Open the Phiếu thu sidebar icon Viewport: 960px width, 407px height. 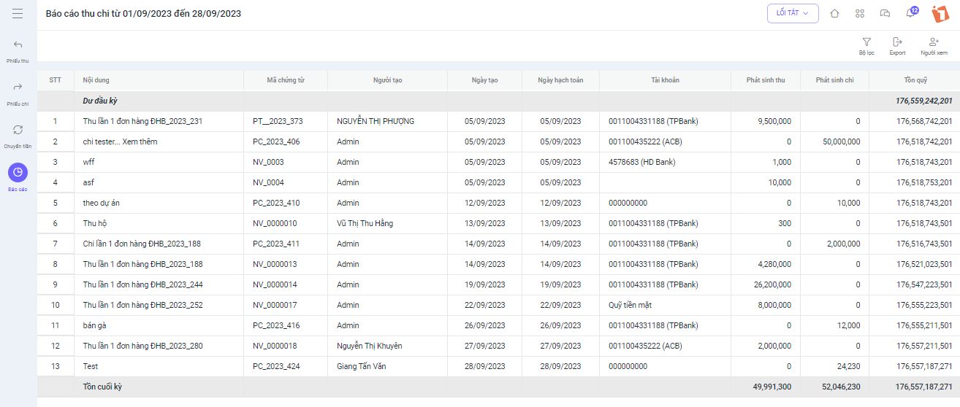pos(18,44)
